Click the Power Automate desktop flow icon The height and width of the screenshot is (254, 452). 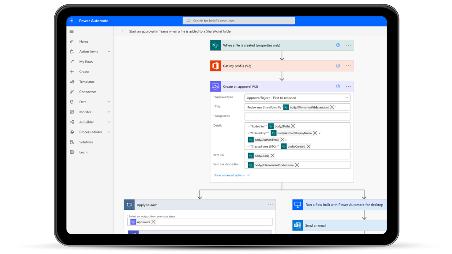pos(298,205)
